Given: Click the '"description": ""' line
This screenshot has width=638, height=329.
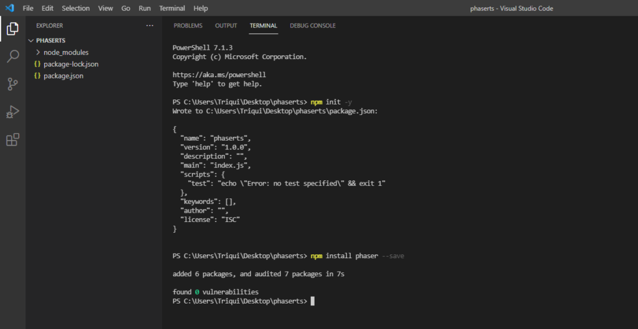Looking at the screenshot, I should pos(214,156).
